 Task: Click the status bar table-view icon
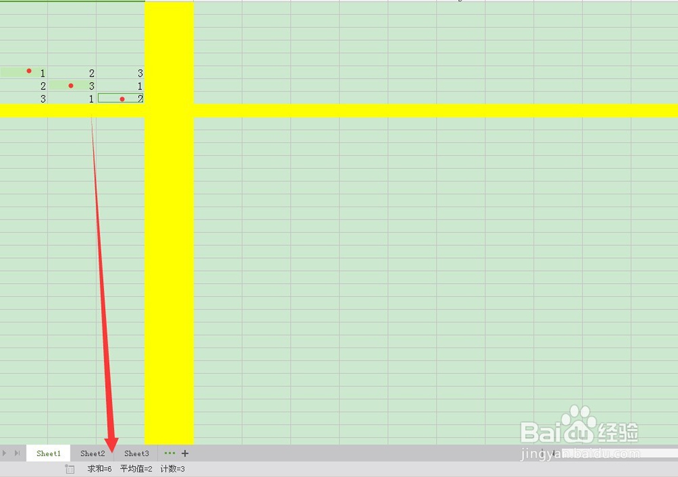pyautogui.click(x=70, y=469)
